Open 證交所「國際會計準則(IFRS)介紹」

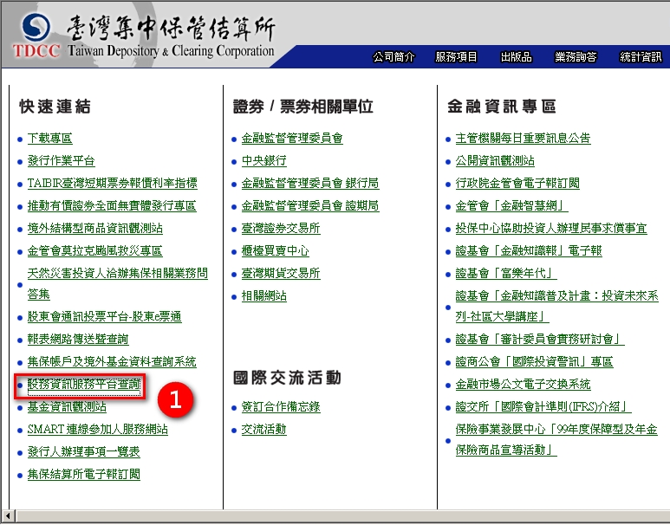click(x=543, y=406)
